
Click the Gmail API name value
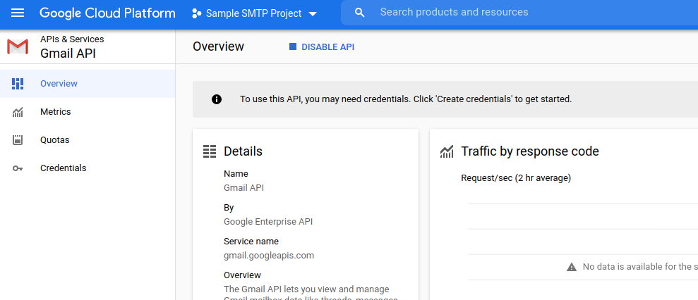pos(244,187)
